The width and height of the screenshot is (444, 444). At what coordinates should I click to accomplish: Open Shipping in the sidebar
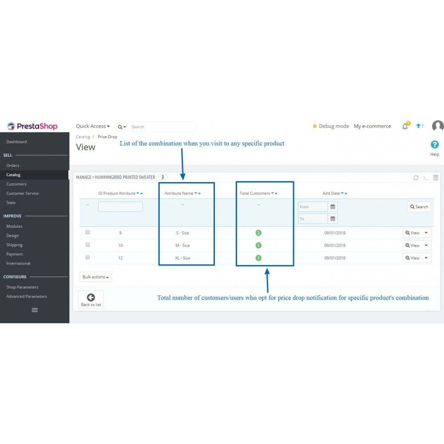(14, 245)
